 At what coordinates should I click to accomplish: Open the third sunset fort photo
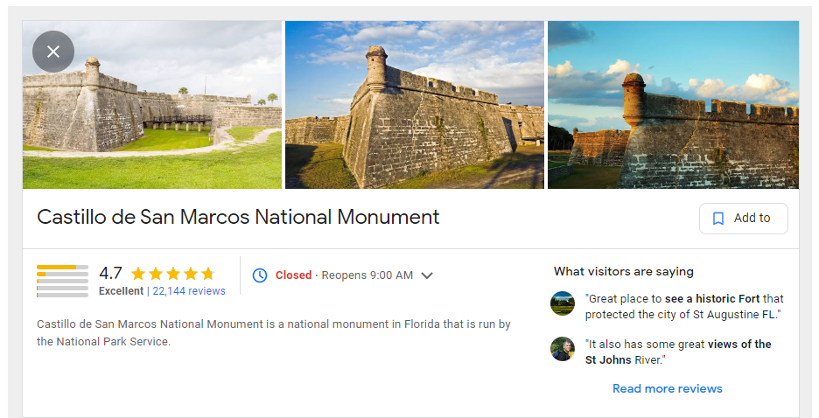click(x=673, y=105)
